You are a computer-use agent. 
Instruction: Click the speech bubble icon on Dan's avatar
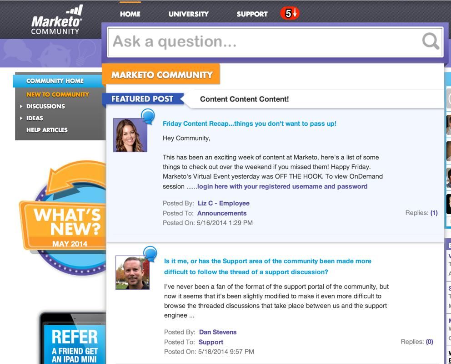coord(150,254)
